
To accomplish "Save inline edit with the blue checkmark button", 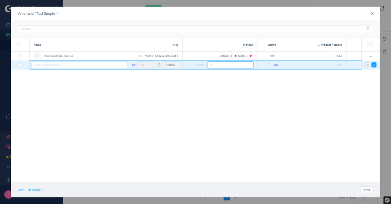I will 374,65.
